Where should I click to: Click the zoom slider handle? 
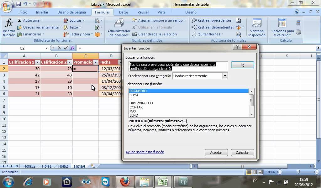tap(298, 172)
